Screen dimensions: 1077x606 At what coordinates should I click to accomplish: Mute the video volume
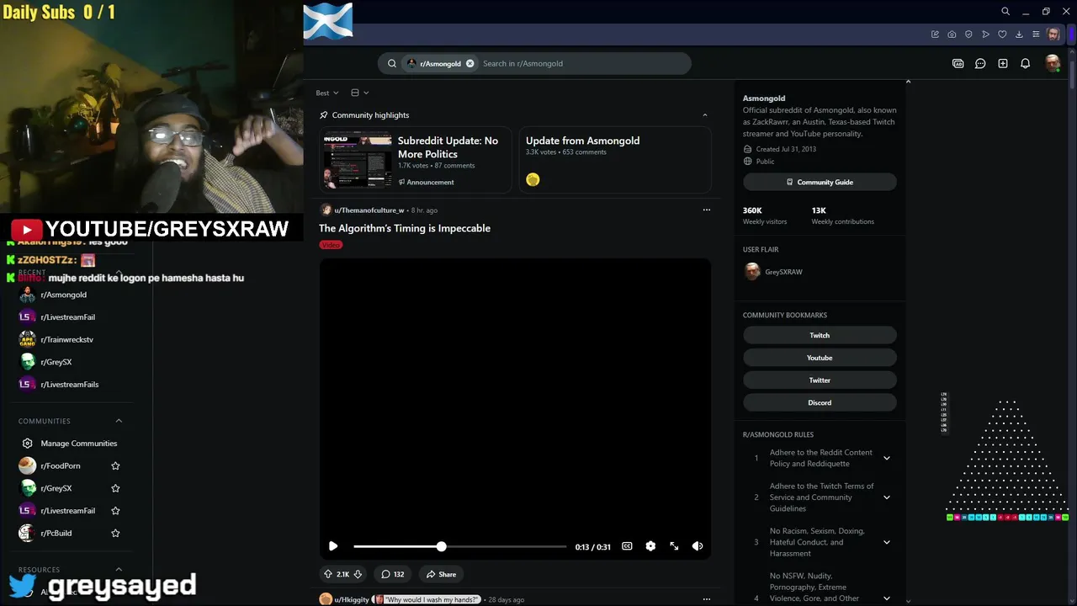click(698, 546)
